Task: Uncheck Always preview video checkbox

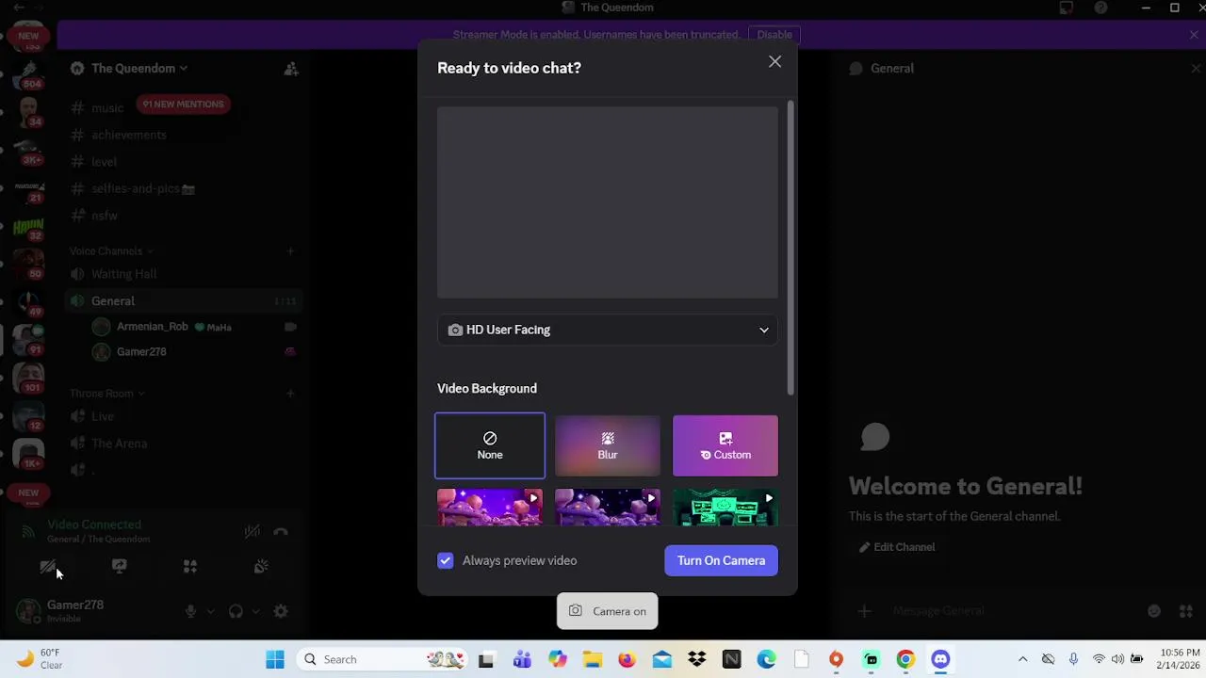Action: point(446,560)
